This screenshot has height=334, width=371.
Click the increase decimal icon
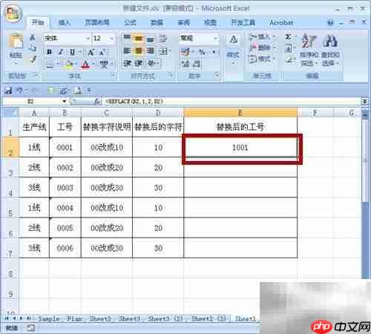click(185, 64)
